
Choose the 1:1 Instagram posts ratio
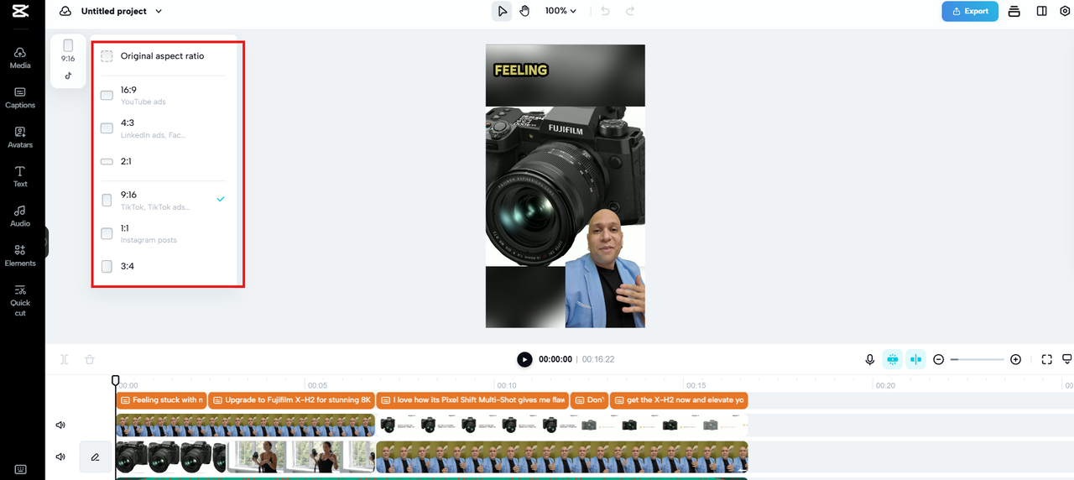pos(164,233)
